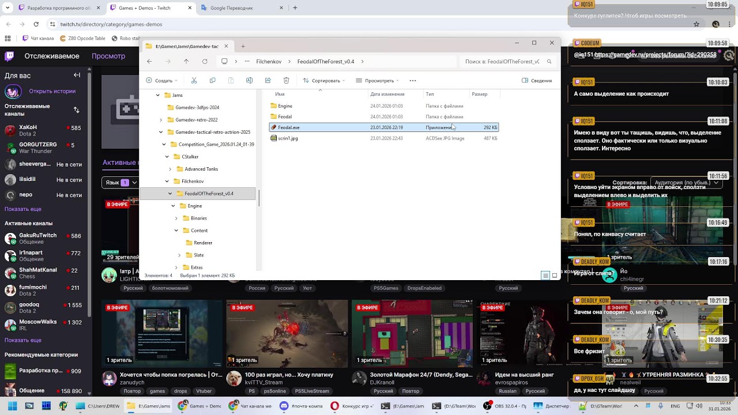Open the three-dots more options menu in Explorer
738x415 pixels.
click(x=412, y=81)
